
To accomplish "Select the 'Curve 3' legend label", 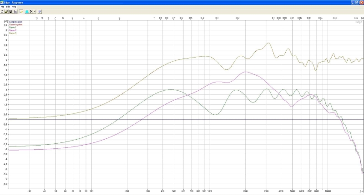I will 13,33.
